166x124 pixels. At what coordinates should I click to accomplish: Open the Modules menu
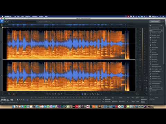point(28,17)
